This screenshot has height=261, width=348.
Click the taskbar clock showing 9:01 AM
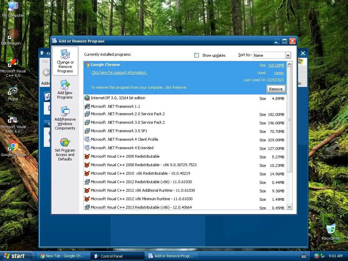tap(335, 256)
